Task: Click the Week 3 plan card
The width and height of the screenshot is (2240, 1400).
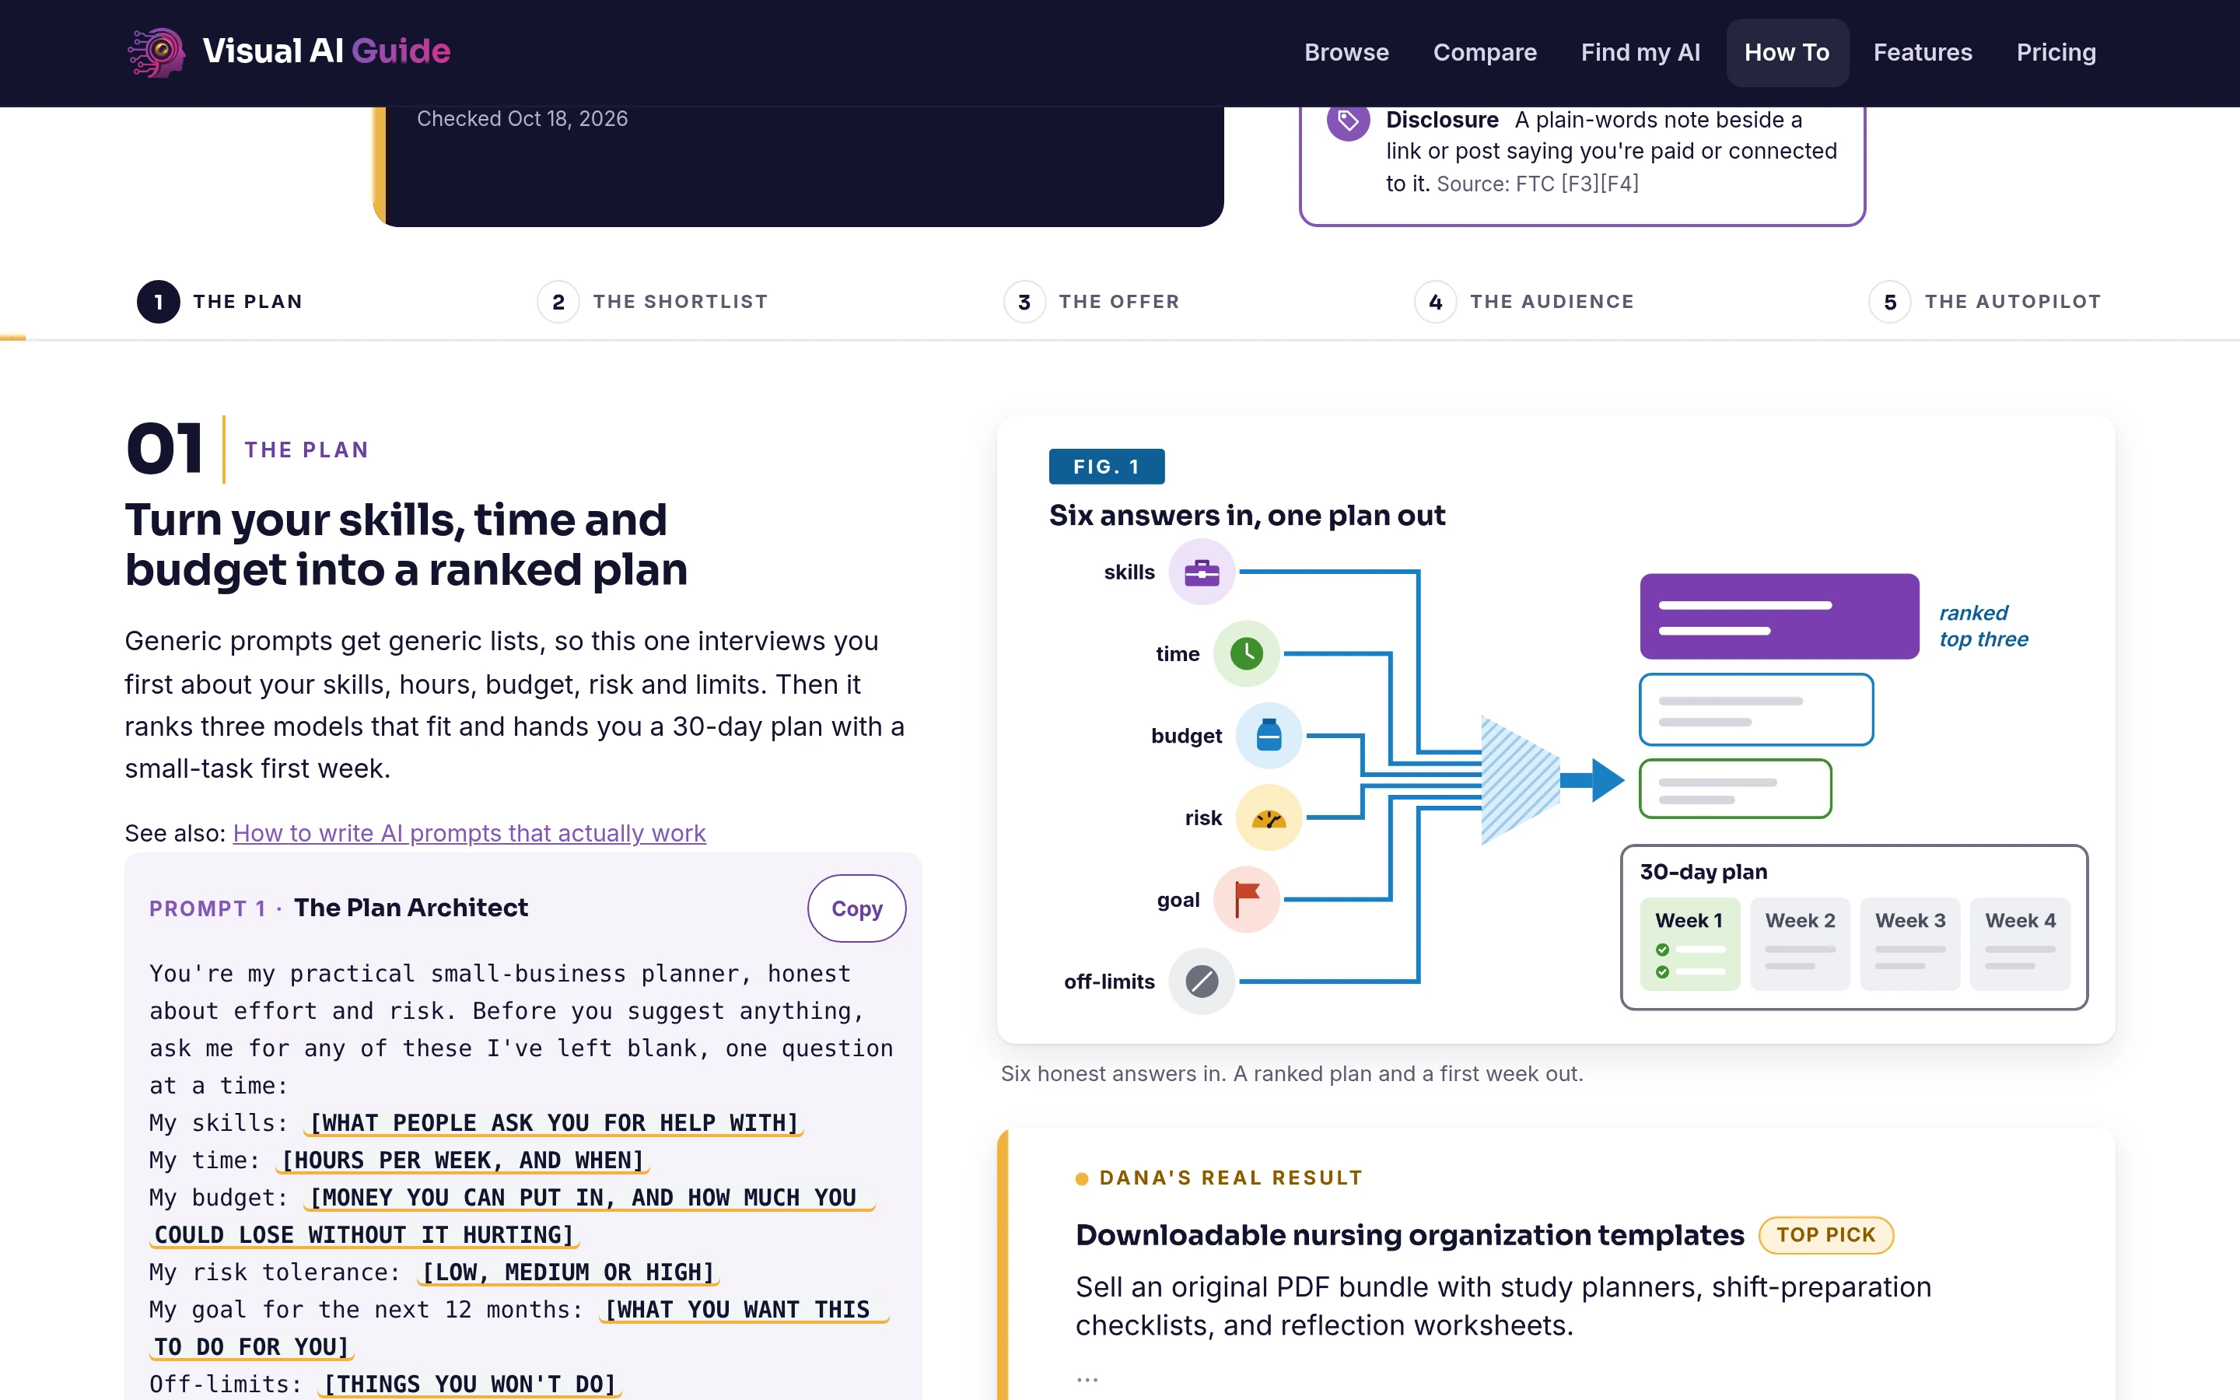Action: coord(1909,943)
